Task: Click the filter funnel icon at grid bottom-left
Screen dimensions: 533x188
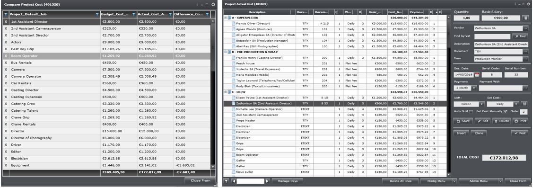Action: click(x=227, y=181)
